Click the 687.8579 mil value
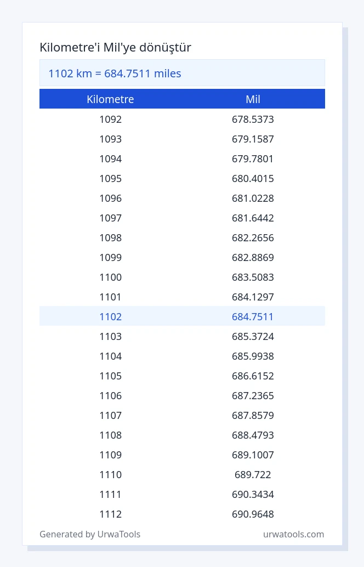Viewport: 364px width, 567px height. point(253,415)
